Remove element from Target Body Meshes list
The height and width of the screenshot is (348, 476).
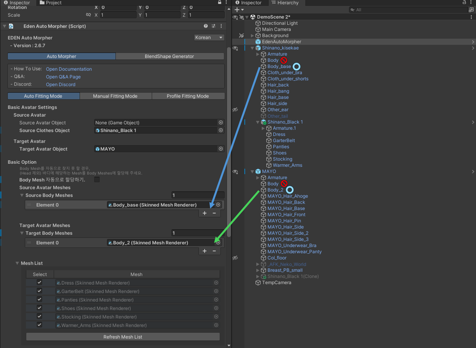click(x=214, y=251)
